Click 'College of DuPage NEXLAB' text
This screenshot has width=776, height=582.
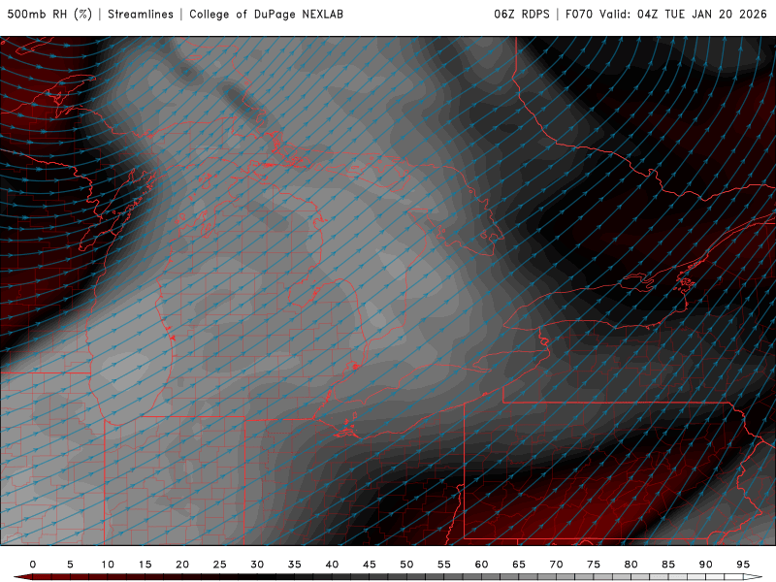coord(266,15)
